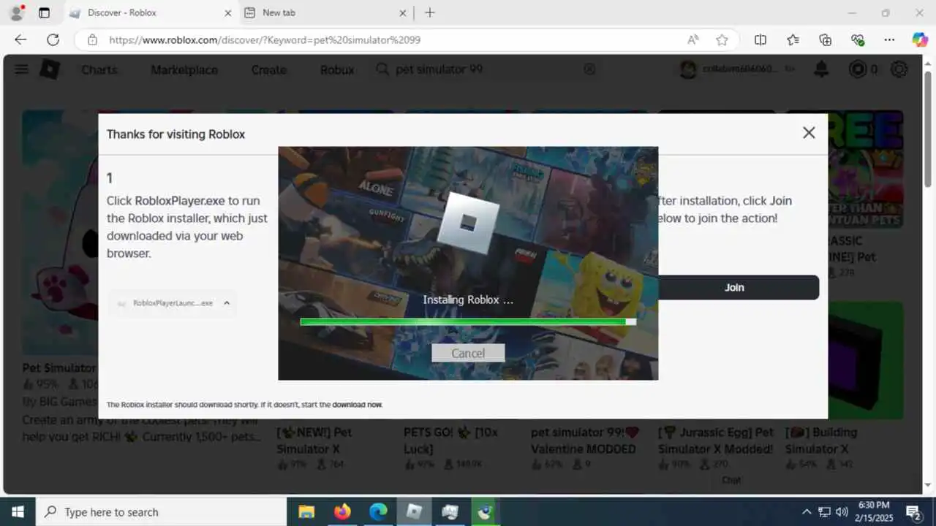936x526 pixels.
Task: View site information lock icon
Action: pos(92,40)
